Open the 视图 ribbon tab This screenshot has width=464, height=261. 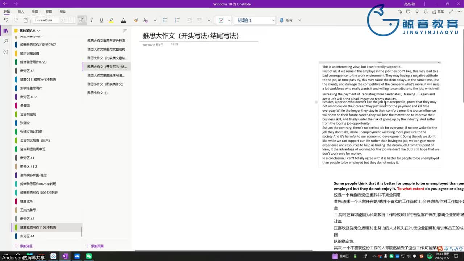pos(49,12)
